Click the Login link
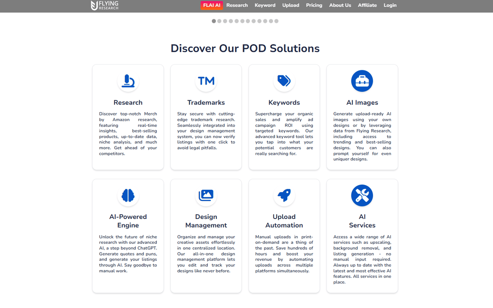The height and width of the screenshot is (308, 493). tap(390, 5)
